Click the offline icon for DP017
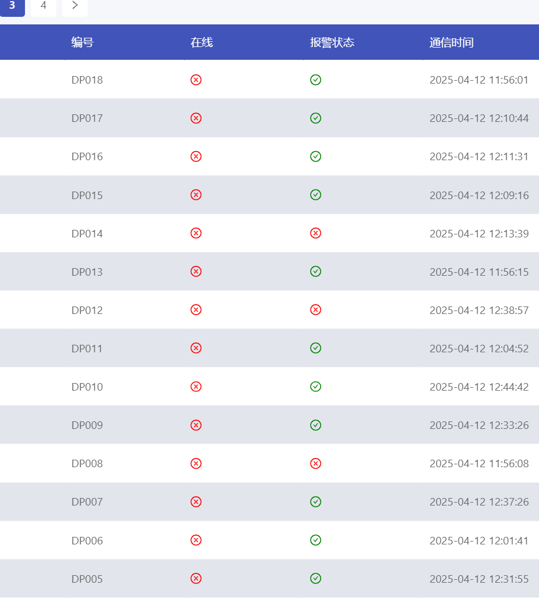Screen dimensions: 539x610 (x=196, y=118)
